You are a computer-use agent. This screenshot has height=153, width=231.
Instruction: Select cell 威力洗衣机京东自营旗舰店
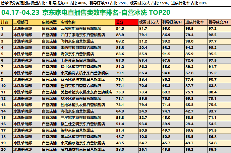88,149
